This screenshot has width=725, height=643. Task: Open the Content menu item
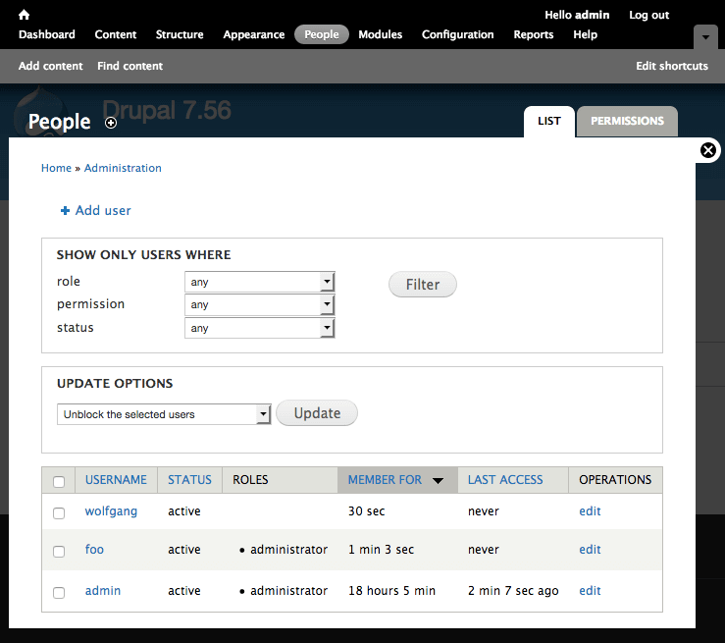116,34
